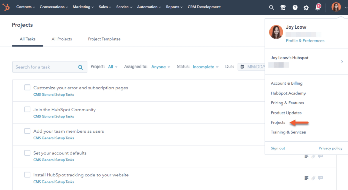This screenshot has height=190, width=348.
Task: Open the Status Incomplete dropdown
Action: click(x=206, y=66)
